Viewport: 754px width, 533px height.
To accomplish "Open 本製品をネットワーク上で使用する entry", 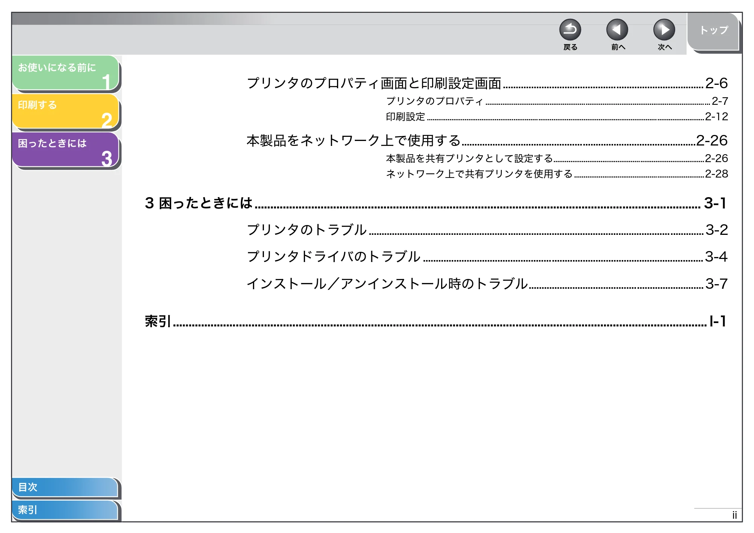I will (487, 141).
